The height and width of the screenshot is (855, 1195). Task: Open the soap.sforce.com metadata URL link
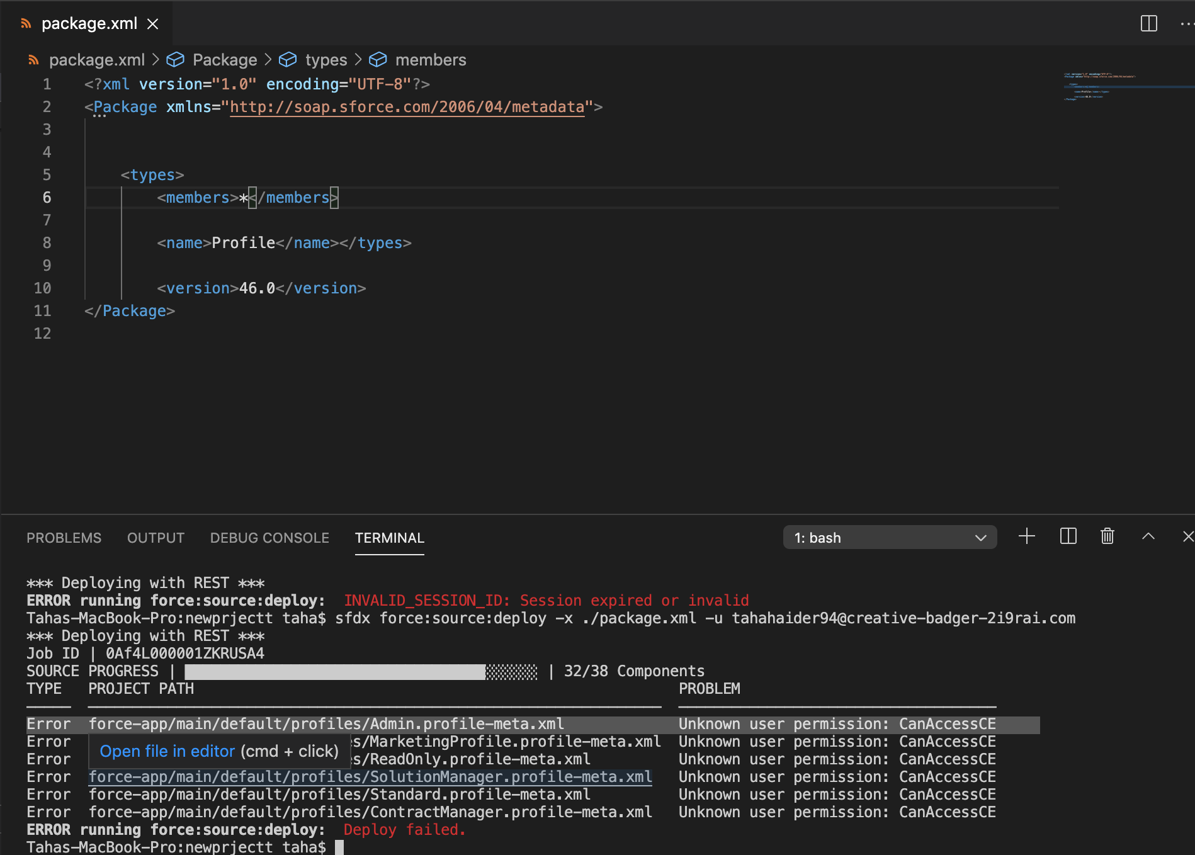click(407, 107)
